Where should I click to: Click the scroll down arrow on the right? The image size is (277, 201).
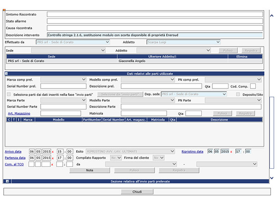[272, 178]
